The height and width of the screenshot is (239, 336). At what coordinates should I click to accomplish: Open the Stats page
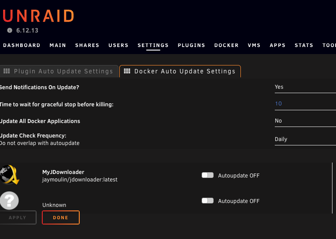pyautogui.click(x=304, y=45)
